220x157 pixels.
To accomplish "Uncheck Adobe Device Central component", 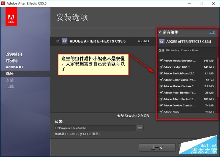I will [x=161, y=105].
